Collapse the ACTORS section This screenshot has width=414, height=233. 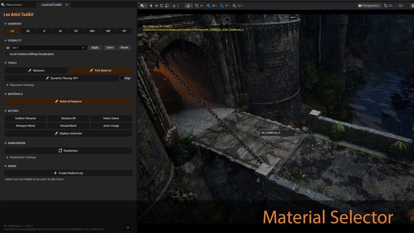coord(5,111)
